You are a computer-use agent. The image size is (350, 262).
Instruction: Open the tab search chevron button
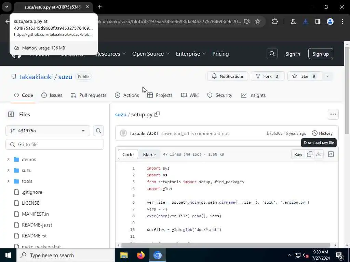(x=7, y=7)
